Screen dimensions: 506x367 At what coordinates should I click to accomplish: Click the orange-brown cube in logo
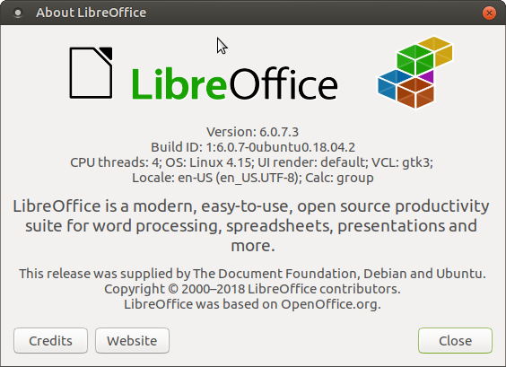click(415, 93)
